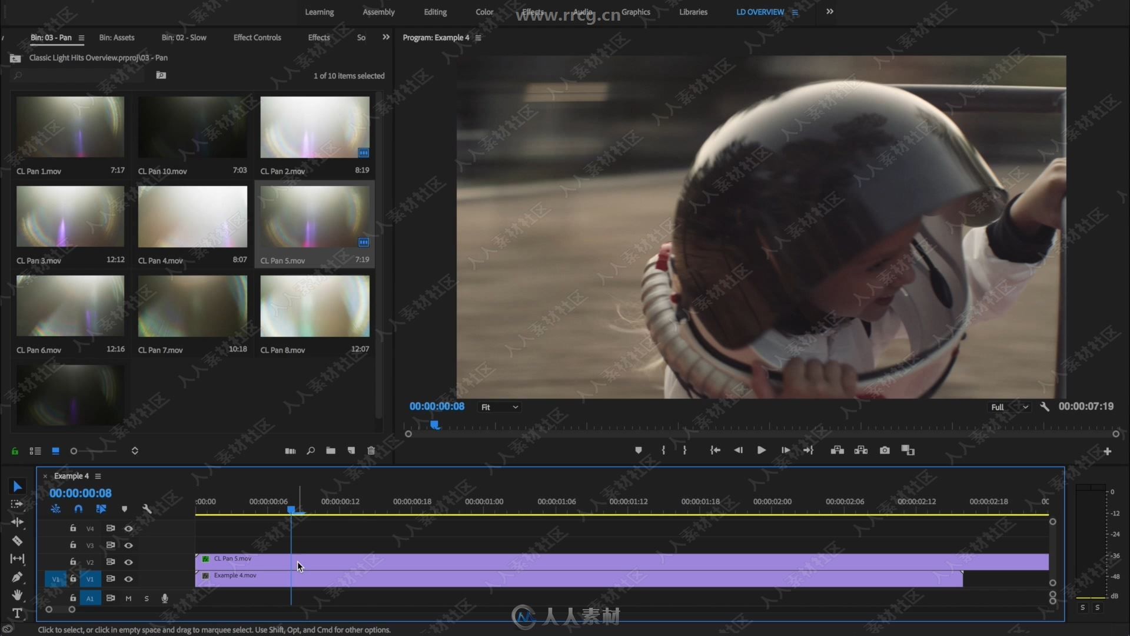Switch to the Color workspace
Viewport: 1130px width, 636px height.
(x=484, y=12)
